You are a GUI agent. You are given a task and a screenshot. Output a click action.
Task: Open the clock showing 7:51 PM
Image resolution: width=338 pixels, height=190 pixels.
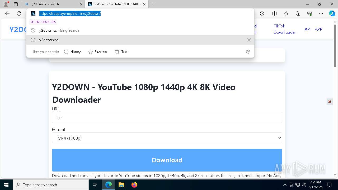pyautogui.click(x=316, y=185)
